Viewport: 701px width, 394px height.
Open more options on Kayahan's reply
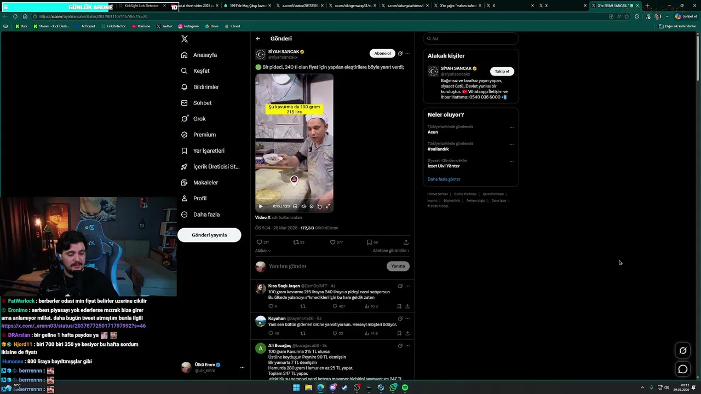coord(407,318)
